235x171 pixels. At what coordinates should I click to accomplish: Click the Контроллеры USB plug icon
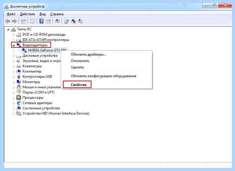19,77
